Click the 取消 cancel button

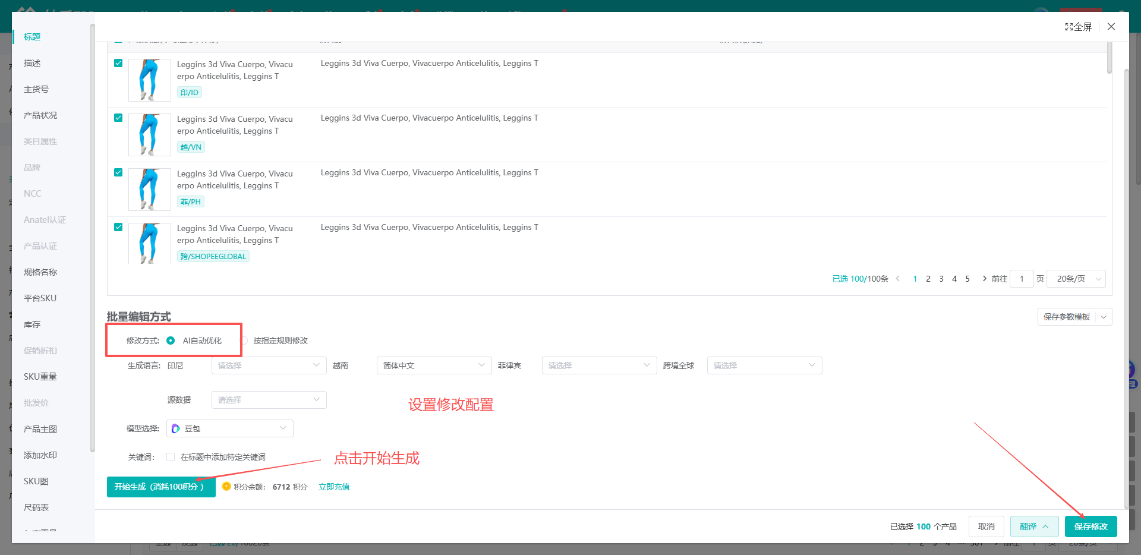pyautogui.click(x=986, y=526)
